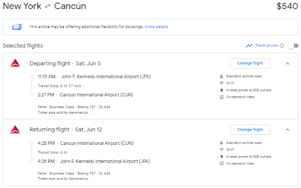Click departing flight on-demand video icon

click(221, 97)
